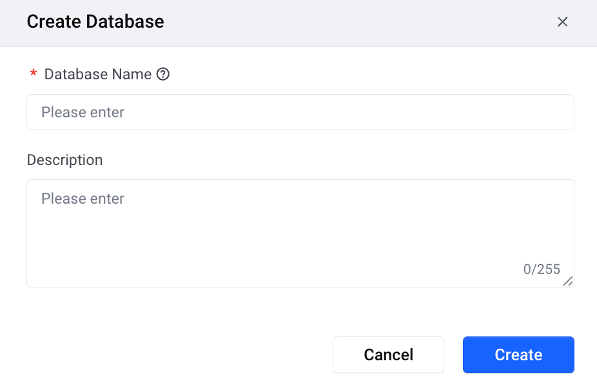Image resolution: width=597 pixels, height=388 pixels.
Task: Open the Database Name tooltip question mark
Action: (163, 74)
